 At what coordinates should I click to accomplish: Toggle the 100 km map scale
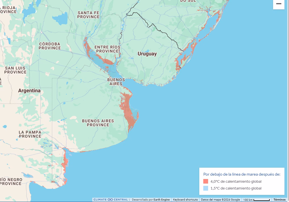[x=256, y=200]
